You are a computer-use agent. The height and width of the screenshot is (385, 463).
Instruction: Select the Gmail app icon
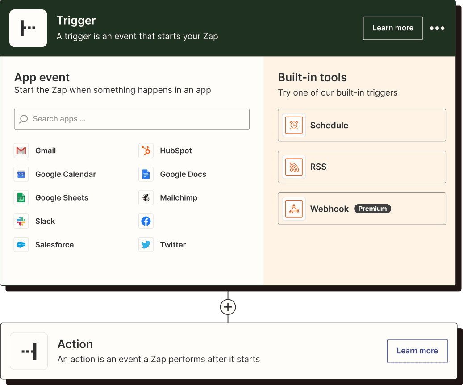21,151
